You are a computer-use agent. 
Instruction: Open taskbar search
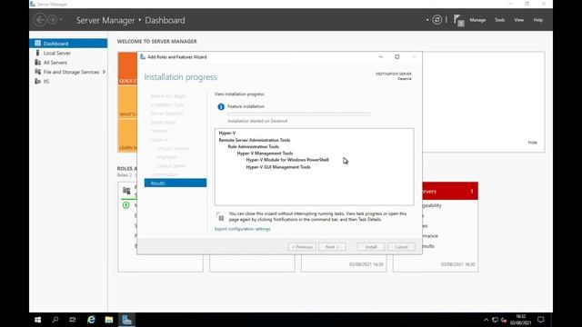point(55,320)
